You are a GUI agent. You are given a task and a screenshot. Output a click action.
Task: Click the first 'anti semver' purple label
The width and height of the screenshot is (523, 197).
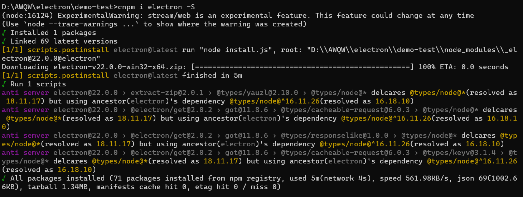click(25, 92)
